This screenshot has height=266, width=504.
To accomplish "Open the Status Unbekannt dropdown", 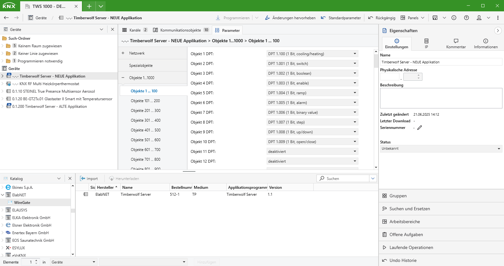I will (x=441, y=149).
